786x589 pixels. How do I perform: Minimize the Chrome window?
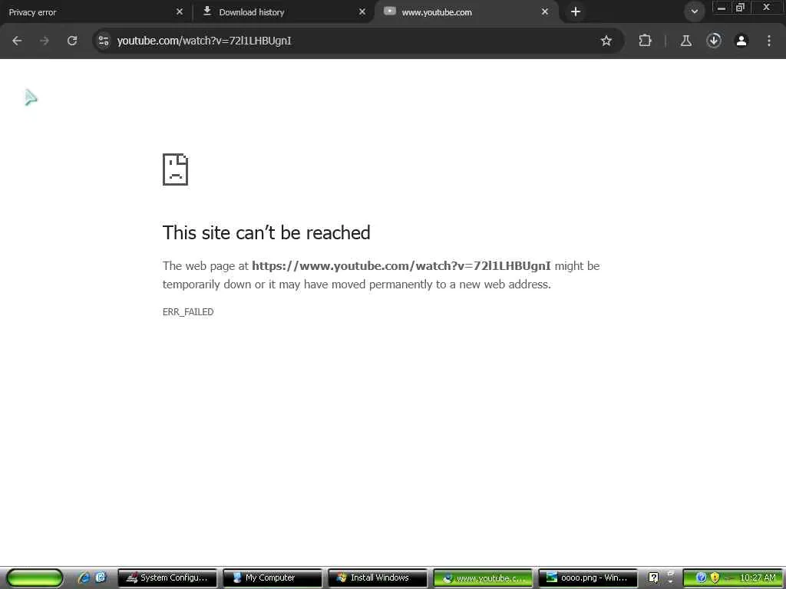pos(722,8)
